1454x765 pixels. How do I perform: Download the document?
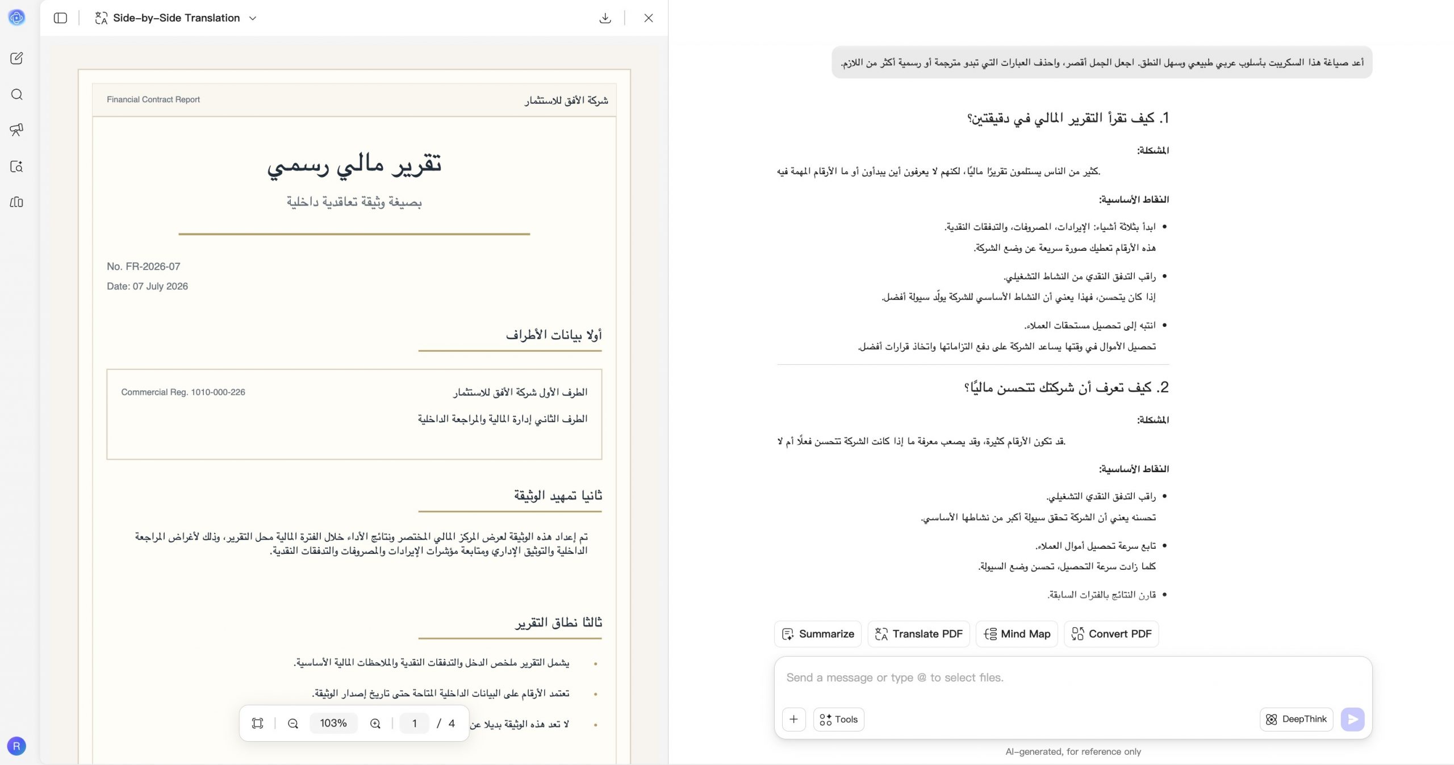tap(605, 18)
